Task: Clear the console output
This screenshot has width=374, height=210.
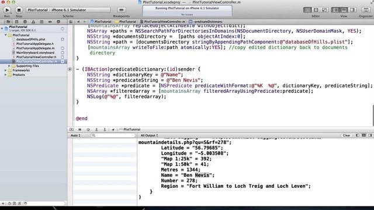Action: click(347, 135)
